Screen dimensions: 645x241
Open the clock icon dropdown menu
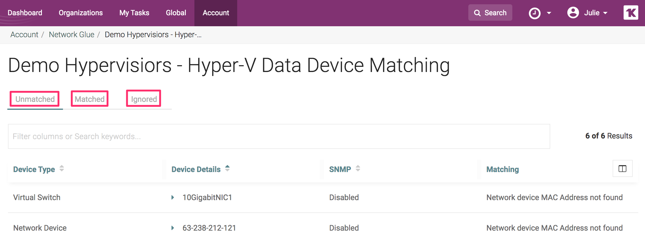[x=549, y=13]
